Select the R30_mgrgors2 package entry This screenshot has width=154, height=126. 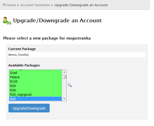pyautogui.click(x=35, y=95)
